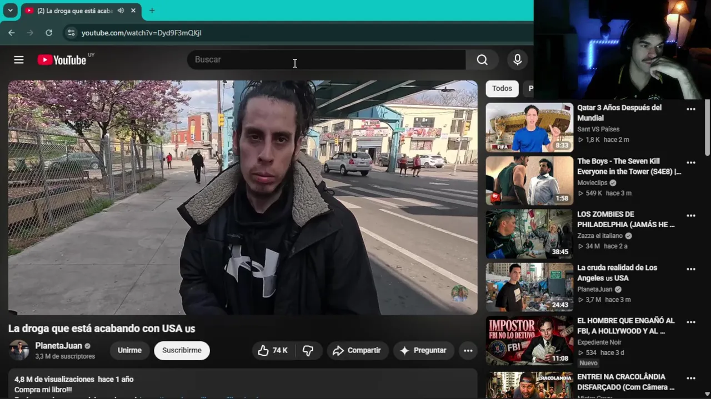Screen dimensions: 711x399
Task: Open a new browser tab
Action: point(152,11)
